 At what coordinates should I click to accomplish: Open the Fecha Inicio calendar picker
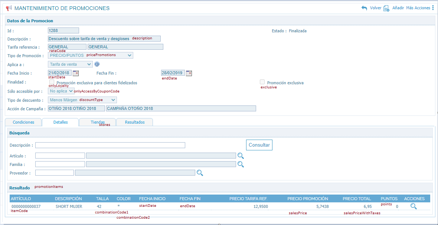(76, 73)
